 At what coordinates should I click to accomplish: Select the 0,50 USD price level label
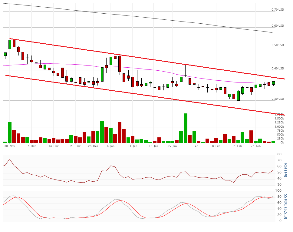(278, 45)
